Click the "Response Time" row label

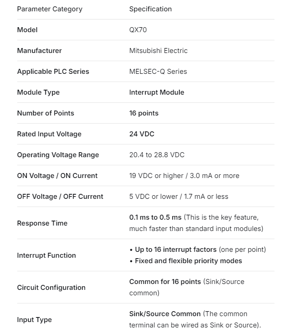[x=42, y=223]
